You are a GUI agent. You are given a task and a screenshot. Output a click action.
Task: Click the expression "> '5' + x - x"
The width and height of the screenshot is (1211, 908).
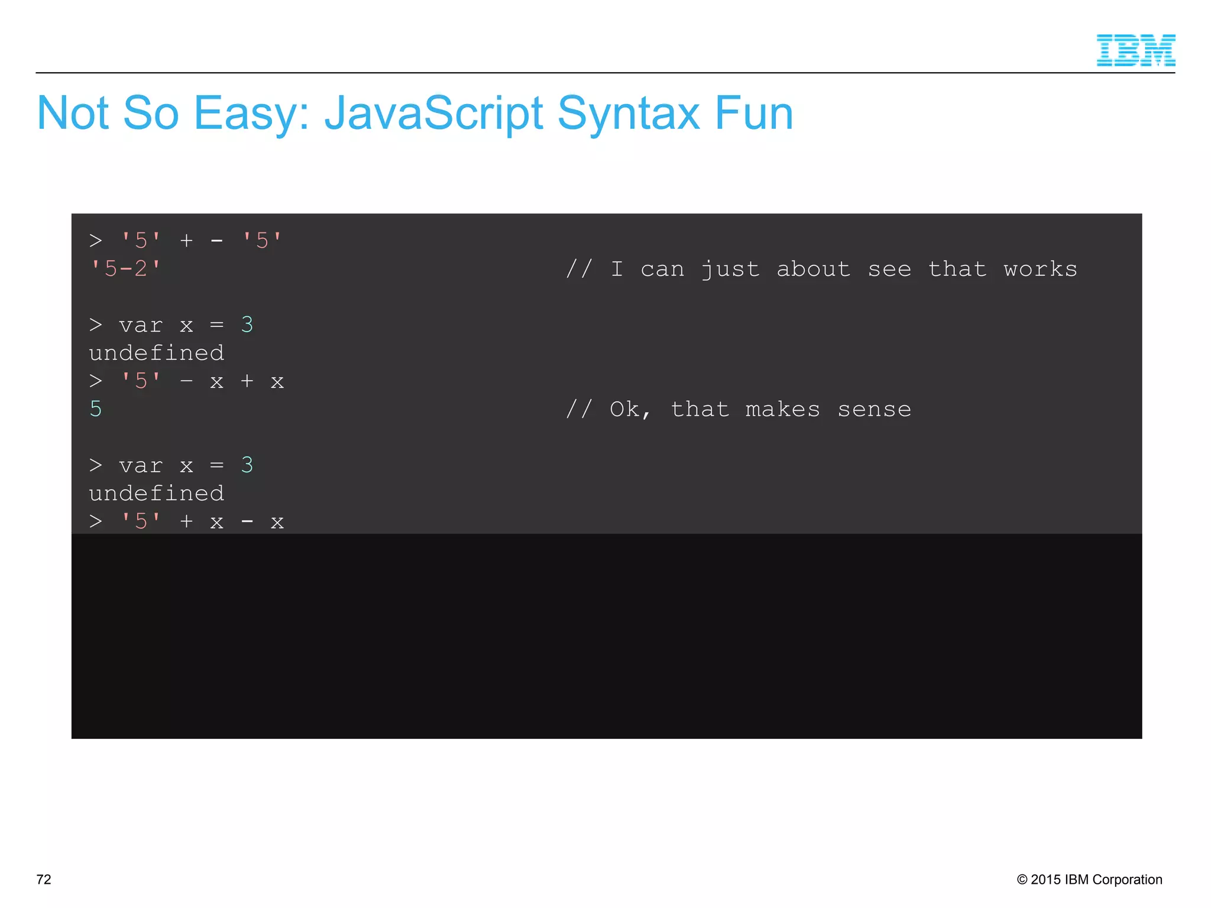click(186, 521)
